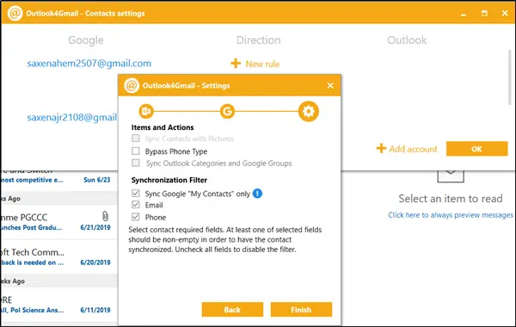This screenshot has height=327, width=516.
Task: Uncheck the Phone filter checkbox
Action: [136, 217]
